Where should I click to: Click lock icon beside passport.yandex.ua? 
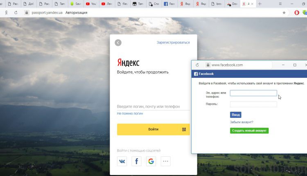coord(27,13)
